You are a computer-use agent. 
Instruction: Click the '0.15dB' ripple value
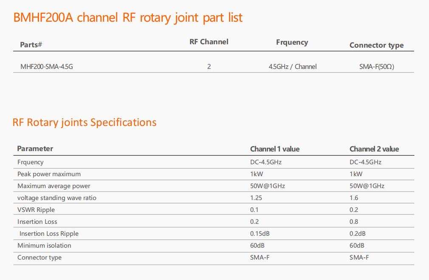tap(260, 234)
